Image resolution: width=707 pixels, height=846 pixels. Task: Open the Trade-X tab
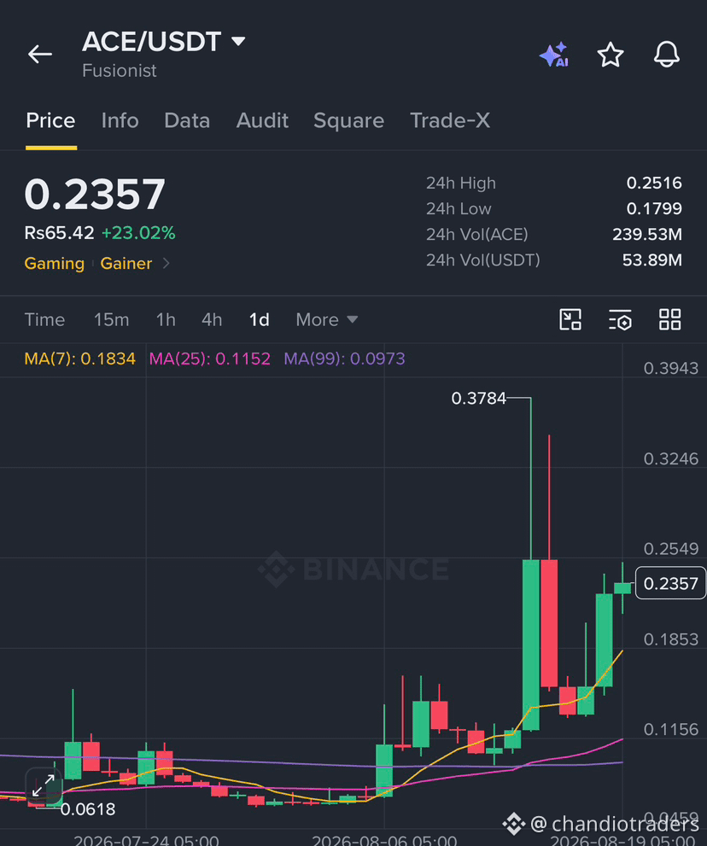[450, 120]
